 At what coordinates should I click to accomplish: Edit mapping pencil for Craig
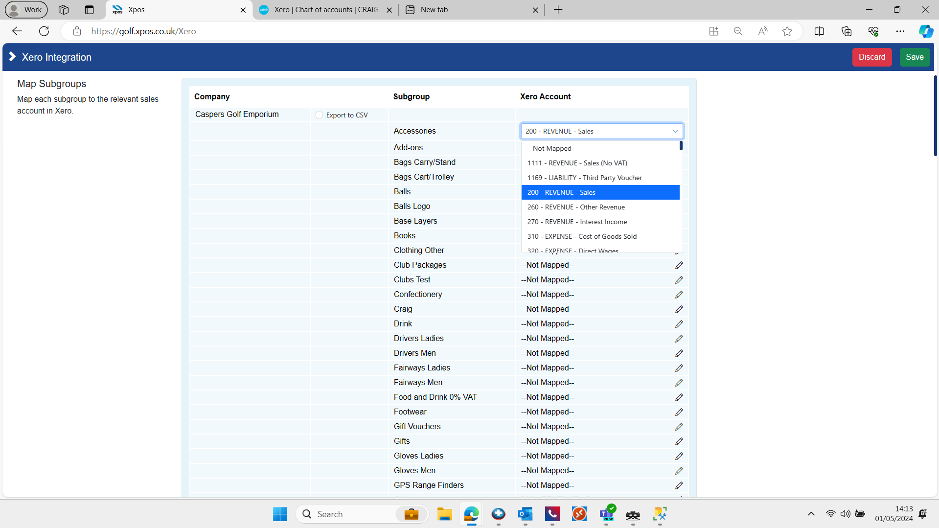(679, 309)
